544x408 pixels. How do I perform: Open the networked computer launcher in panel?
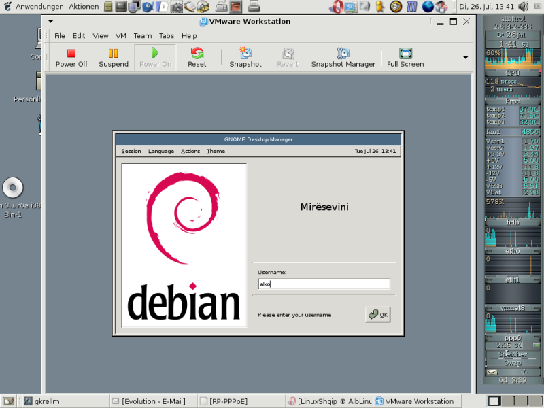tap(350, 7)
